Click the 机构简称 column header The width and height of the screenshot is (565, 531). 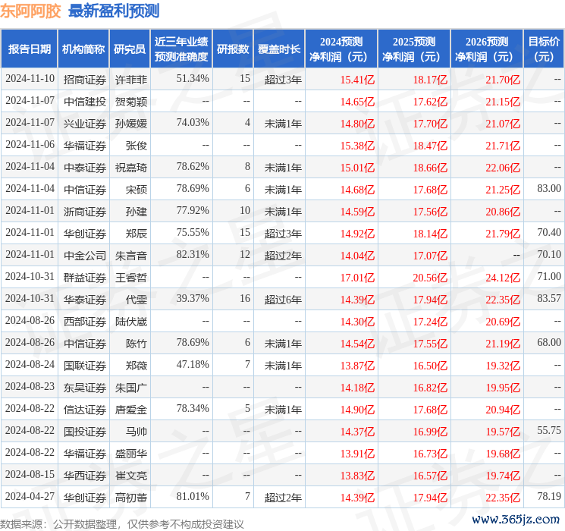[x=83, y=49]
